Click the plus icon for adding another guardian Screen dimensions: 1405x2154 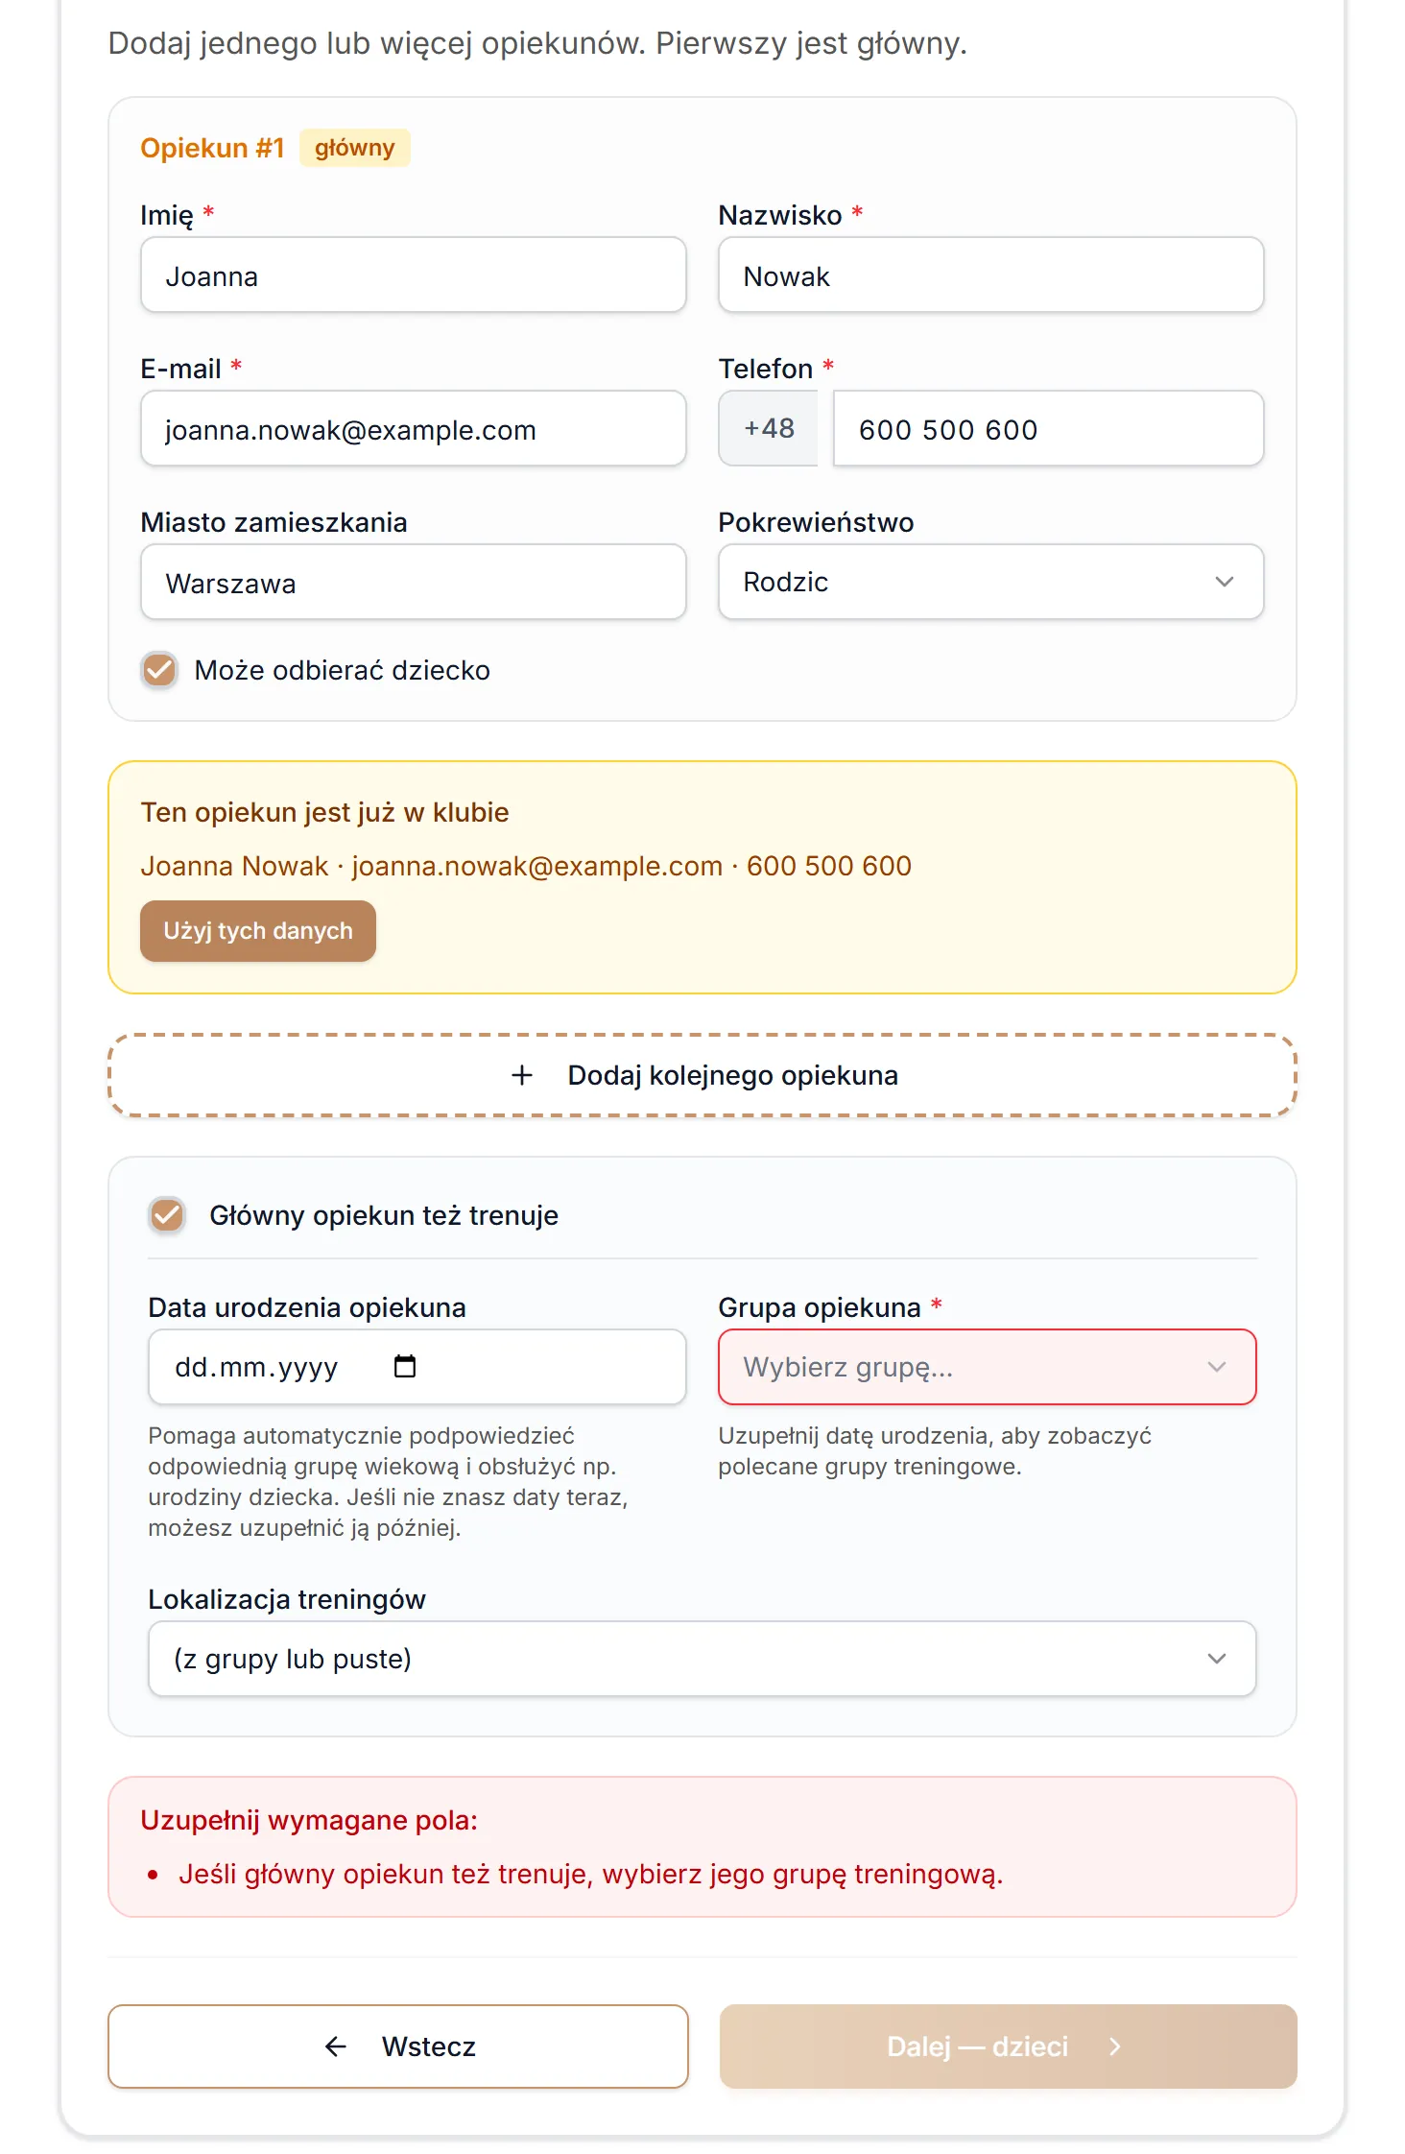pos(522,1075)
